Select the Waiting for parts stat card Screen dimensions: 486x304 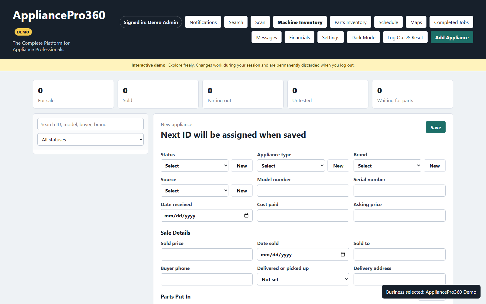412,94
